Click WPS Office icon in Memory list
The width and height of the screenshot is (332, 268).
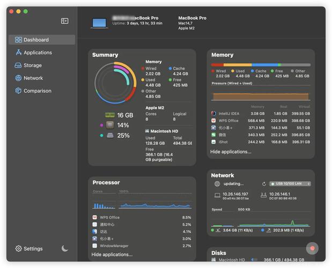coord(213,121)
